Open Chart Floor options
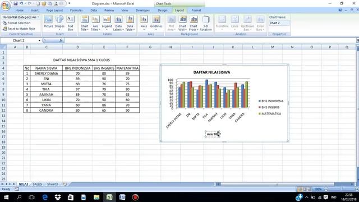This screenshot has width=359, height=202. tap(194, 23)
